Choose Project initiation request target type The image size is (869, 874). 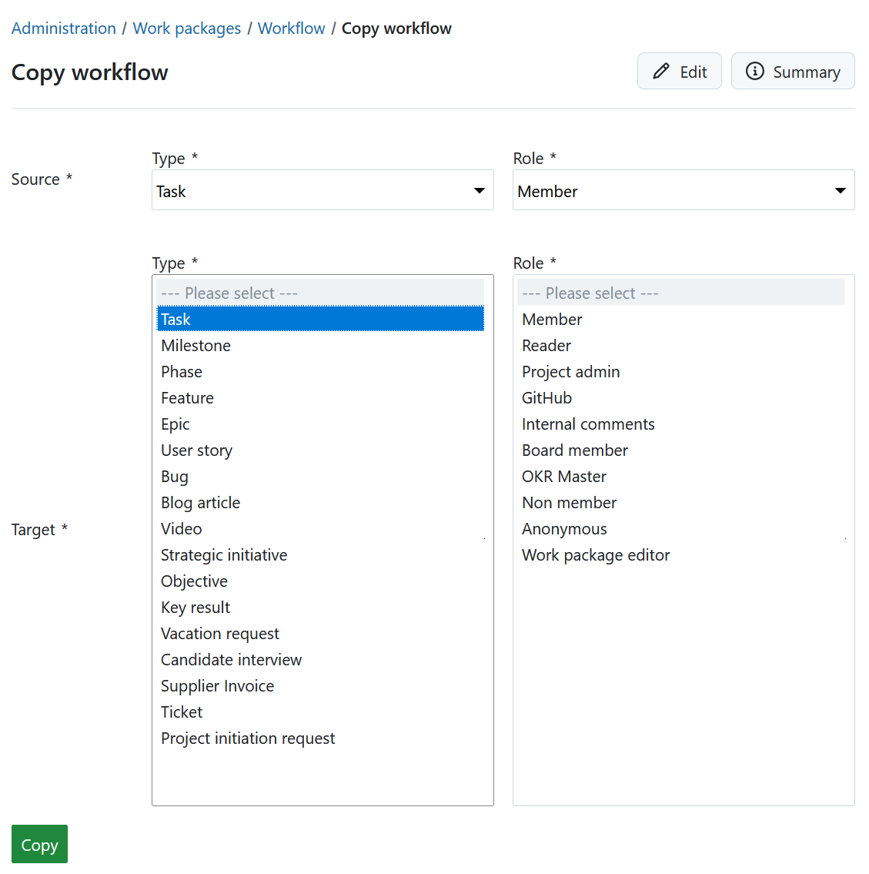click(x=248, y=738)
